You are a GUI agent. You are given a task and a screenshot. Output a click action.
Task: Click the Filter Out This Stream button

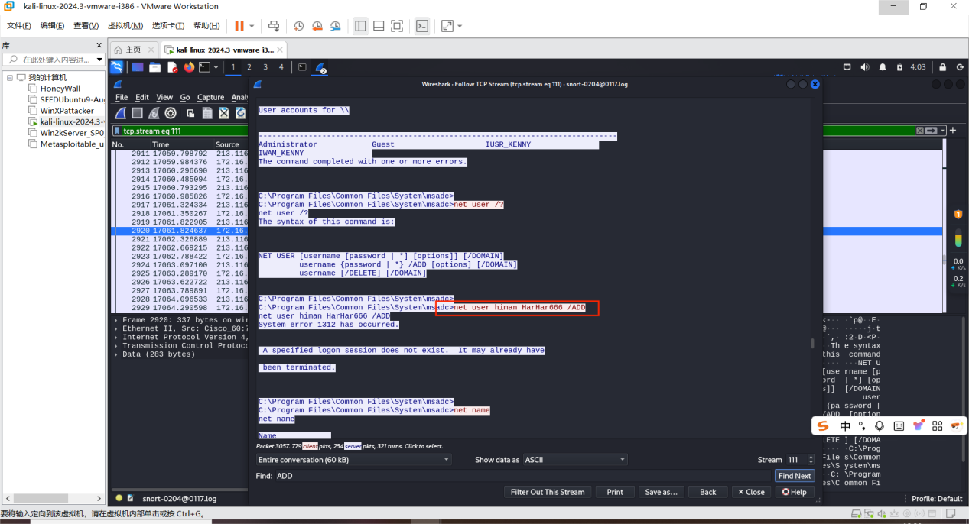(548, 492)
